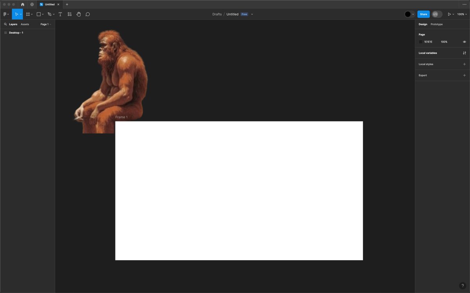Add a new tab with plus

[x=67, y=4]
